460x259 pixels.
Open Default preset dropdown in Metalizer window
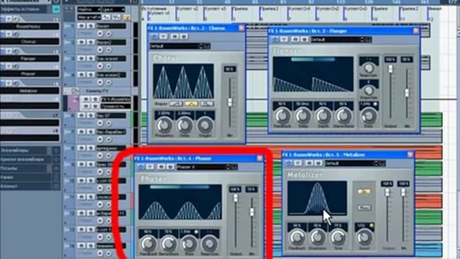click(354, 163)
